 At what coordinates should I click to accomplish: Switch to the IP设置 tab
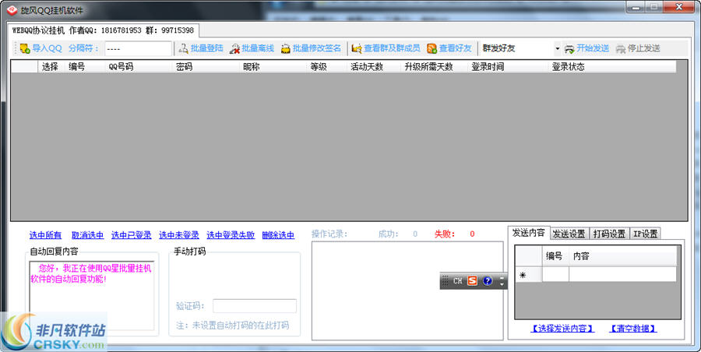click(x=645, y=234)
